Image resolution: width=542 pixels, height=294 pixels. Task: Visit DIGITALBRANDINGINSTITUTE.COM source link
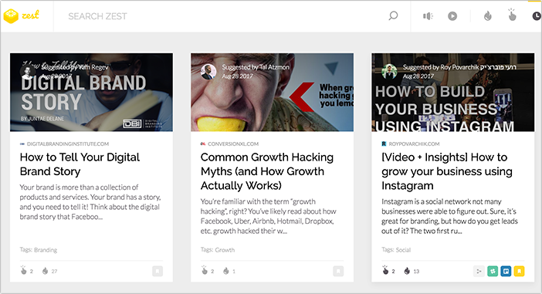[68, 144]
